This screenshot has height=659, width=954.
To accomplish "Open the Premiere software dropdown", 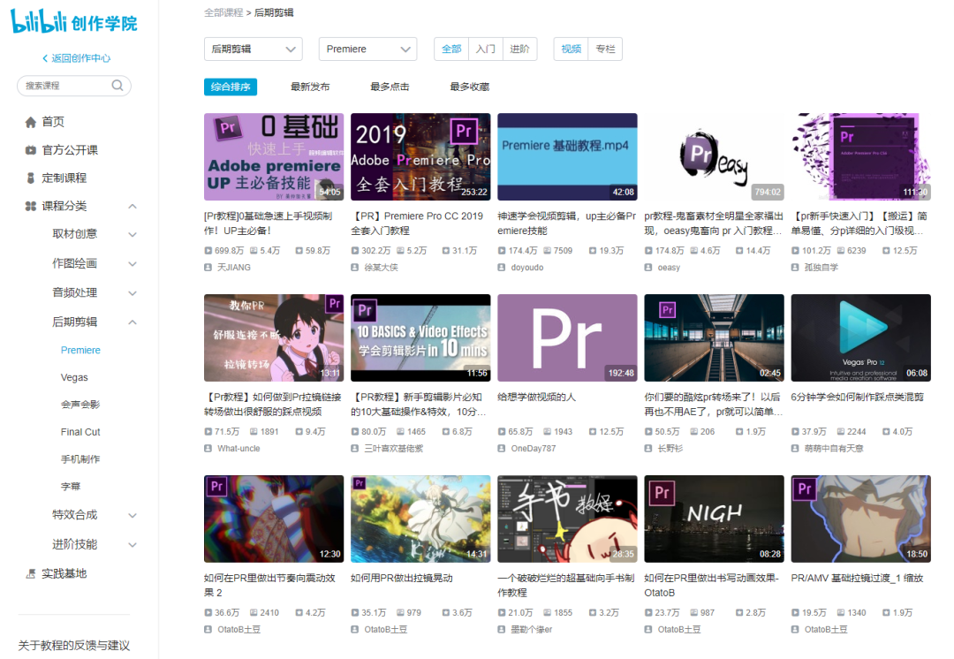I will click(367, 49).
